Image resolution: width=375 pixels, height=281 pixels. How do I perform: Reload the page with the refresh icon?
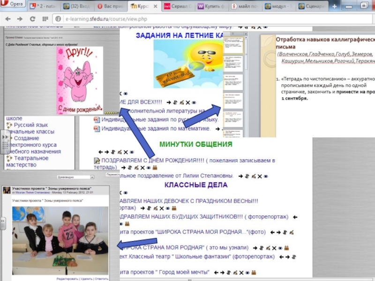coord(32,19)
